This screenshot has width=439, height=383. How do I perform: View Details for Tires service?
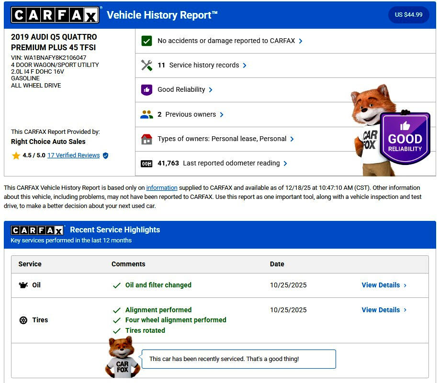click(x=384, y=310)
